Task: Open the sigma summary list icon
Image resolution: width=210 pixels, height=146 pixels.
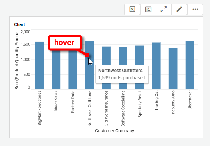Action: pos(148,9)
